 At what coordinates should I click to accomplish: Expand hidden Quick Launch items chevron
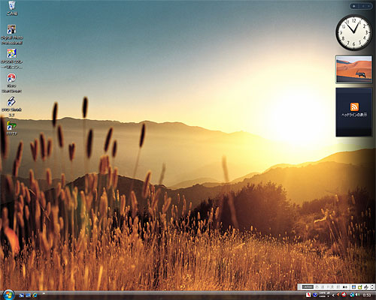[44, 293]
